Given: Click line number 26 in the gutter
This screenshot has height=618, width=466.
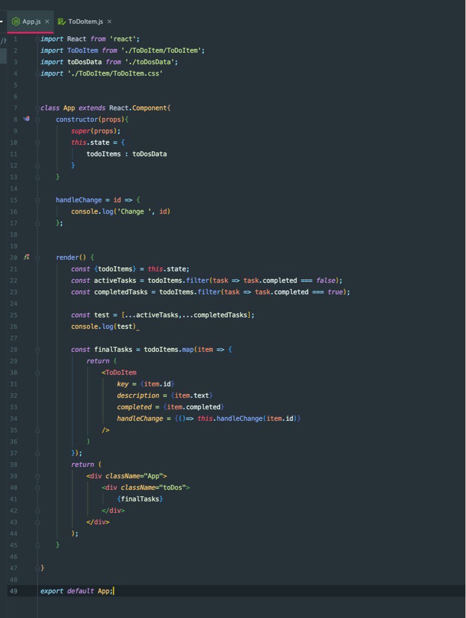Looking at the screenshot, I should point(13,327).
